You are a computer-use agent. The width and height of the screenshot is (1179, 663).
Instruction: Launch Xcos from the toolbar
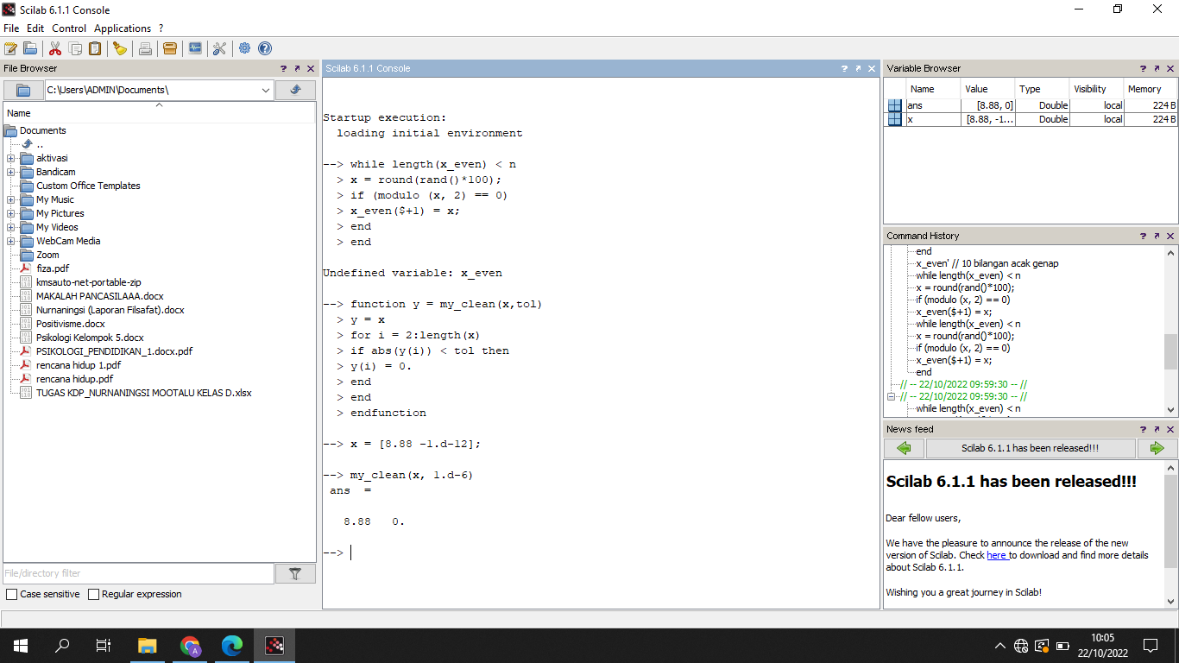coord(195,48)
